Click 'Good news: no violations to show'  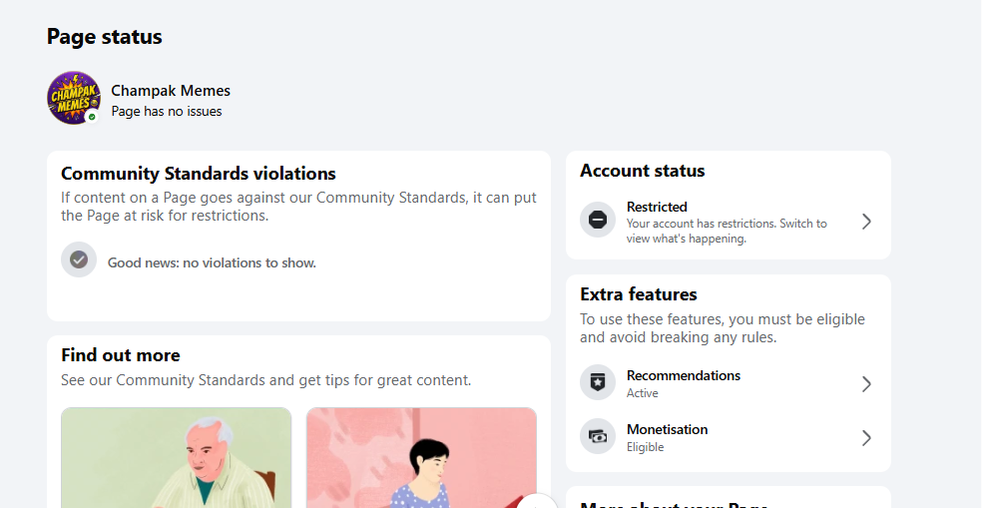coord(212,263)
